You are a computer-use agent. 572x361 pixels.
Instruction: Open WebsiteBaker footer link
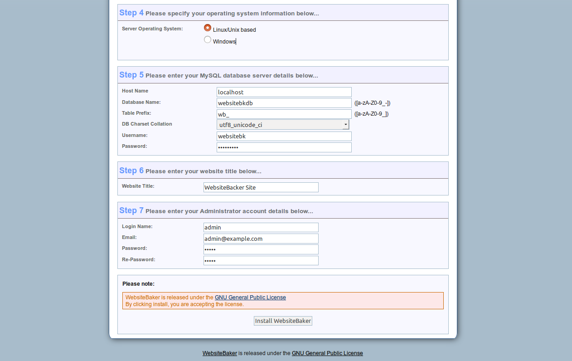(x=220, y=353)
